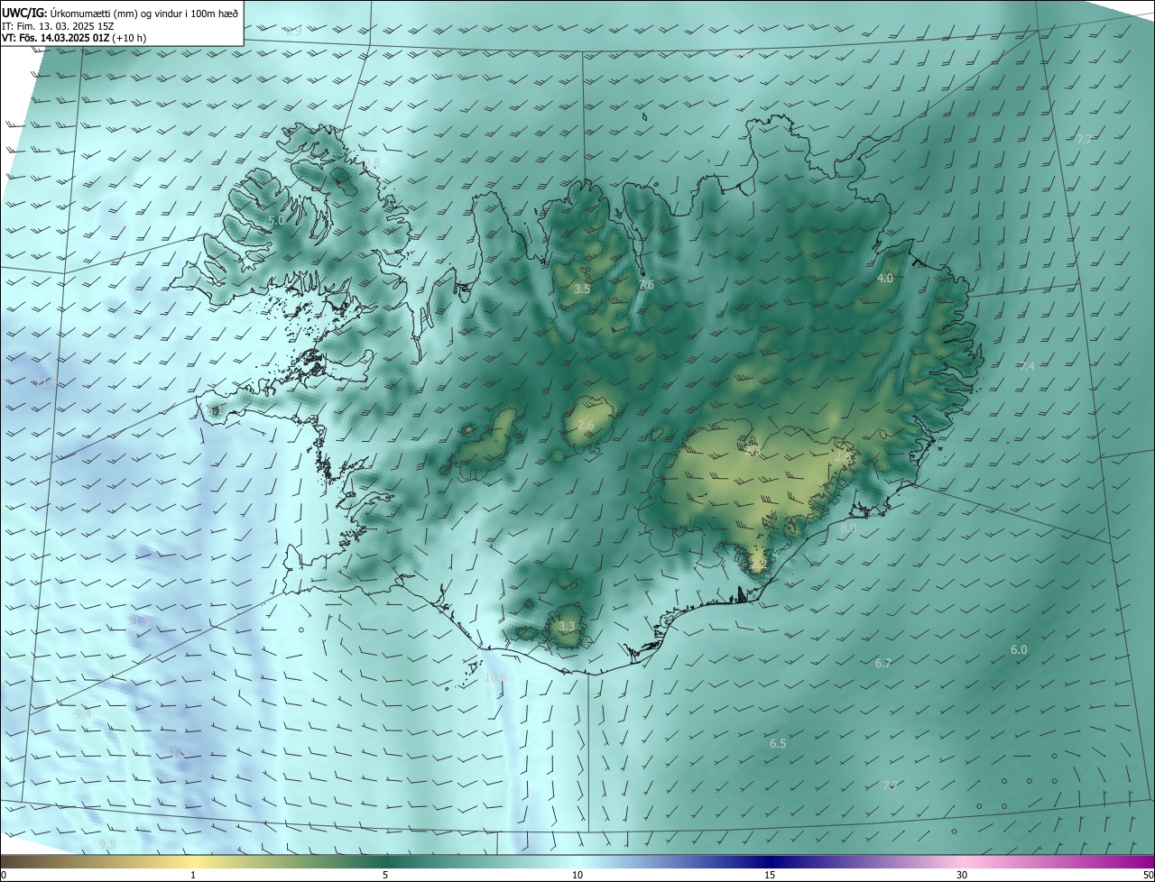Click the 50 tick label on the color scale
The width and height of the screenshot is (1155, 882).
click(x=1147, y=875)
